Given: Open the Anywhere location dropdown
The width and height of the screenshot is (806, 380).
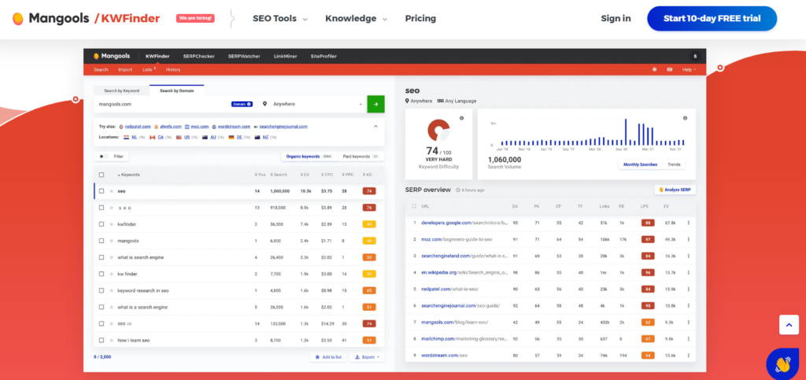Looking at the screenshot, I should [x=312, y=104].
